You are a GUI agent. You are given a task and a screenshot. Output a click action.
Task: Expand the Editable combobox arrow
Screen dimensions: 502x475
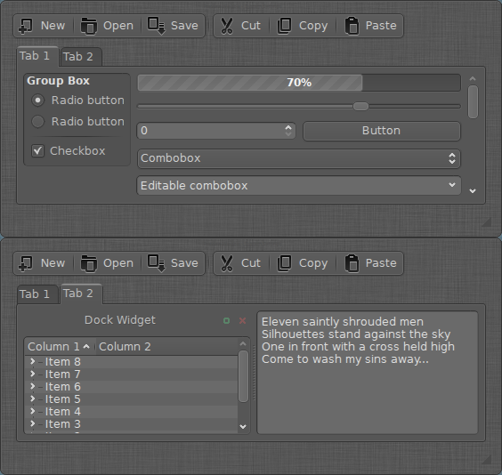pos(452,185)
